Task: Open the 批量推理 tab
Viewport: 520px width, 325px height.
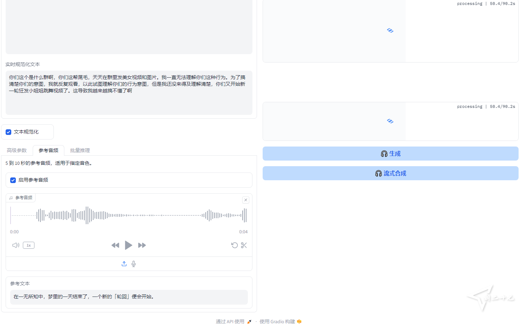Action: click(80, 150)
